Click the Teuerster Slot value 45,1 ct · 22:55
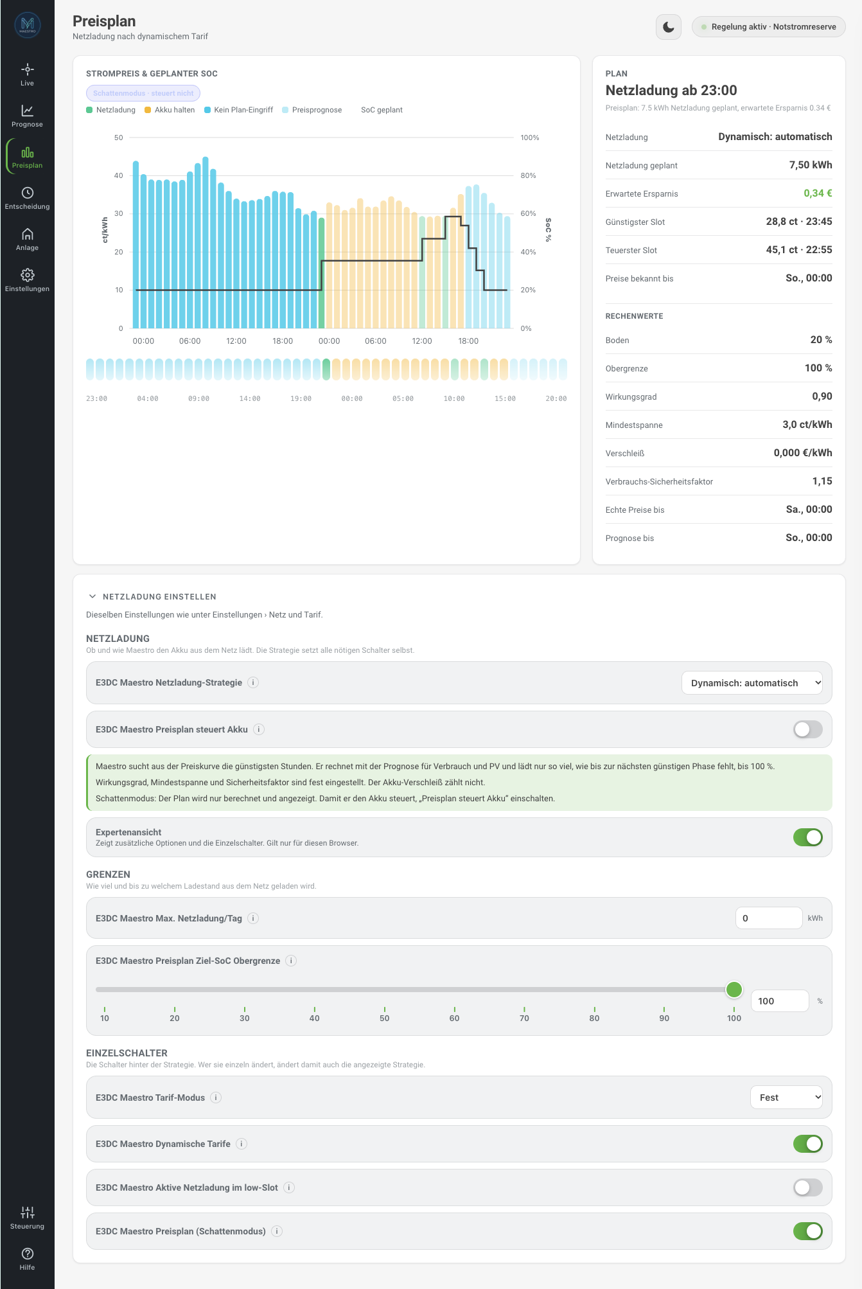Image resolution: width=862 pixels, height=1289 pixels. (x=799, y=250)
